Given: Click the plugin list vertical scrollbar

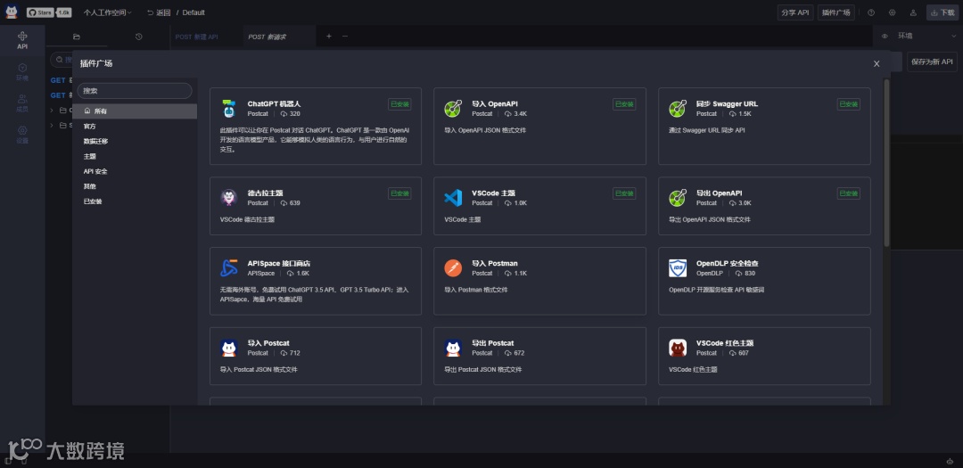Looking at the screenshot, I should 886,163.
